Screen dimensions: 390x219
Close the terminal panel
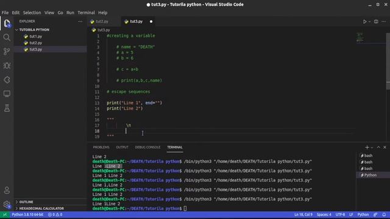385,147
